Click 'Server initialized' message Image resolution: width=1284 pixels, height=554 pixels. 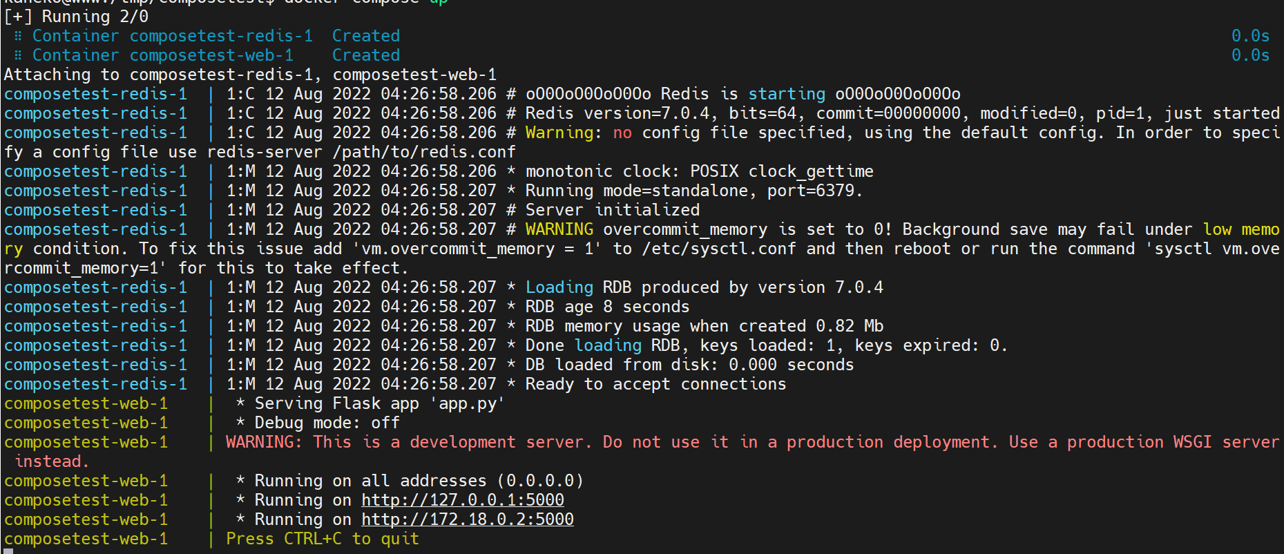[x=613, y=209]
